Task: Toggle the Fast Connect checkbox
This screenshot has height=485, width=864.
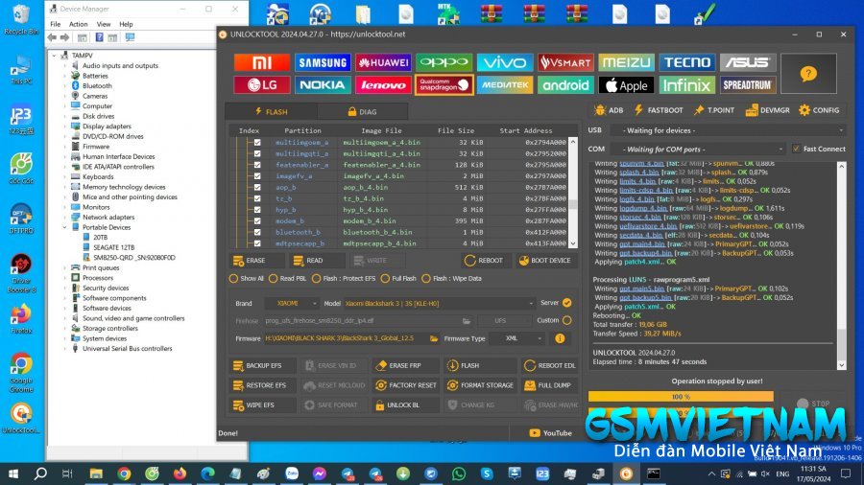Action: pos(796,149)
